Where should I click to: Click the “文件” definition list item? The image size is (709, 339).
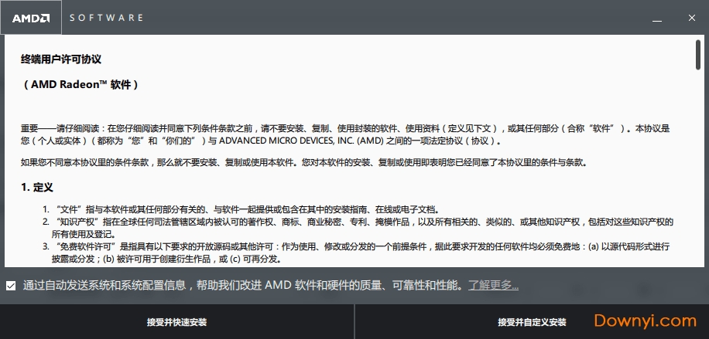(x=241, y=209)
